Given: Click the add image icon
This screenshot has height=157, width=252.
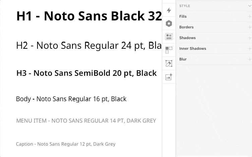Looking at the screenshot, I should (x=169, y=77).
